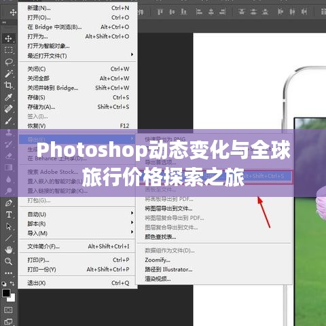Click the align left edges icon

[x=199, y=12]
